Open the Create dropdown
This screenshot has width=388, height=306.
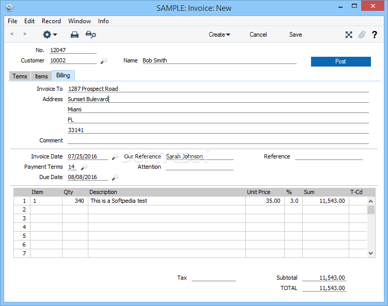point(219,35)
